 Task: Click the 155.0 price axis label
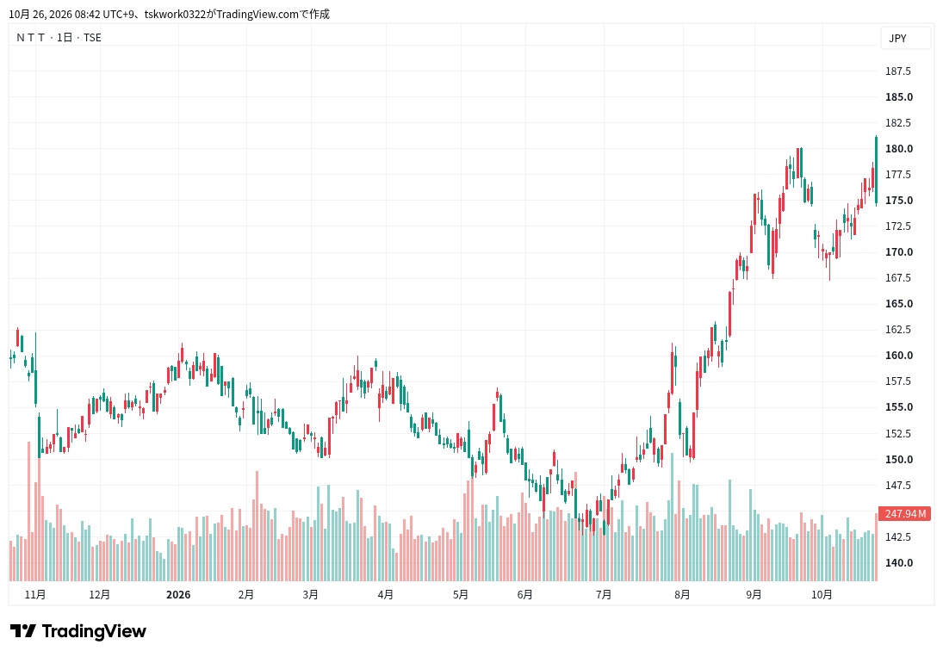(x=898, y=407)
